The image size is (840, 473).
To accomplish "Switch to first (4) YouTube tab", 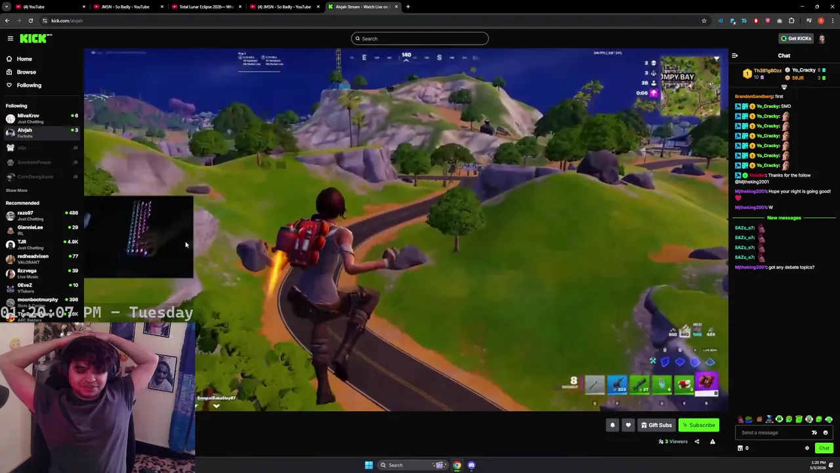I will tap(49, 7).
